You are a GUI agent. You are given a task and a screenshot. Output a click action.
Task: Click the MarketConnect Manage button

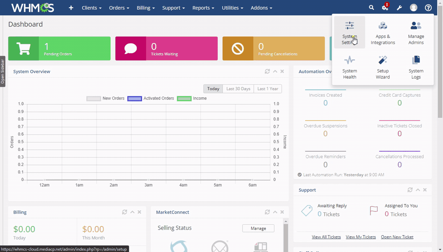click(x=258, y=228)
